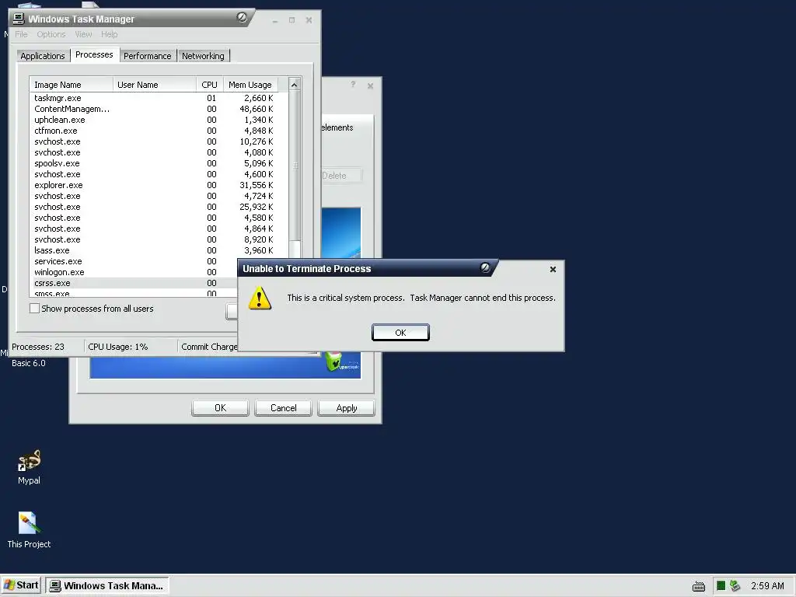
Task: Click Cancel in the properties dialog
Action: click(x=283, y=408)
